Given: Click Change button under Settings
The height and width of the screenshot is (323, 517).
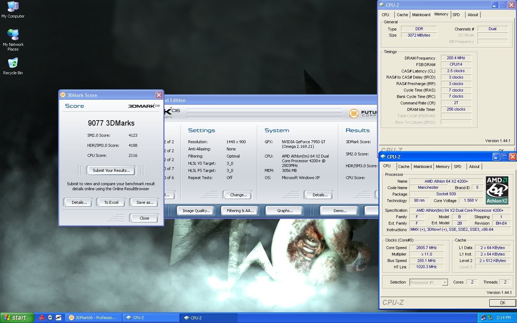Looking at the screenshot, I should coord(238,195).
